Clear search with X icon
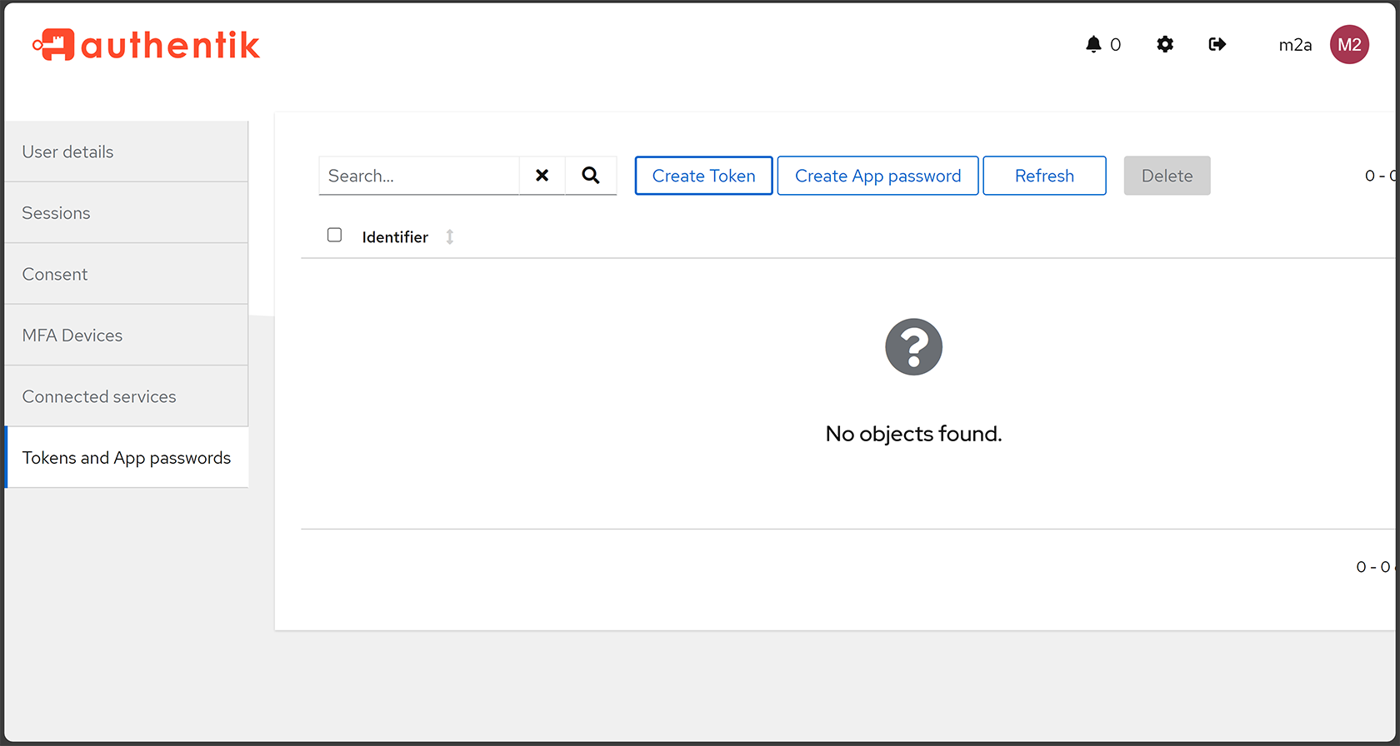Image resolution: width=1400 pixels, height=746 pixels. 542,176
